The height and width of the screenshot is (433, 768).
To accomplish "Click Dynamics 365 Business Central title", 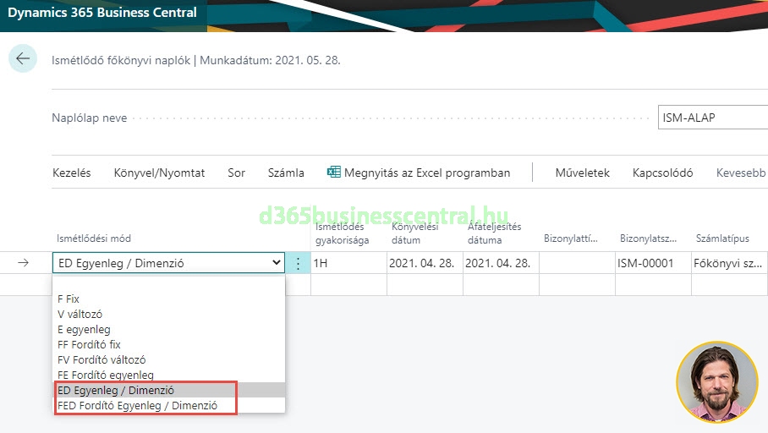I will tap(102, 12).
